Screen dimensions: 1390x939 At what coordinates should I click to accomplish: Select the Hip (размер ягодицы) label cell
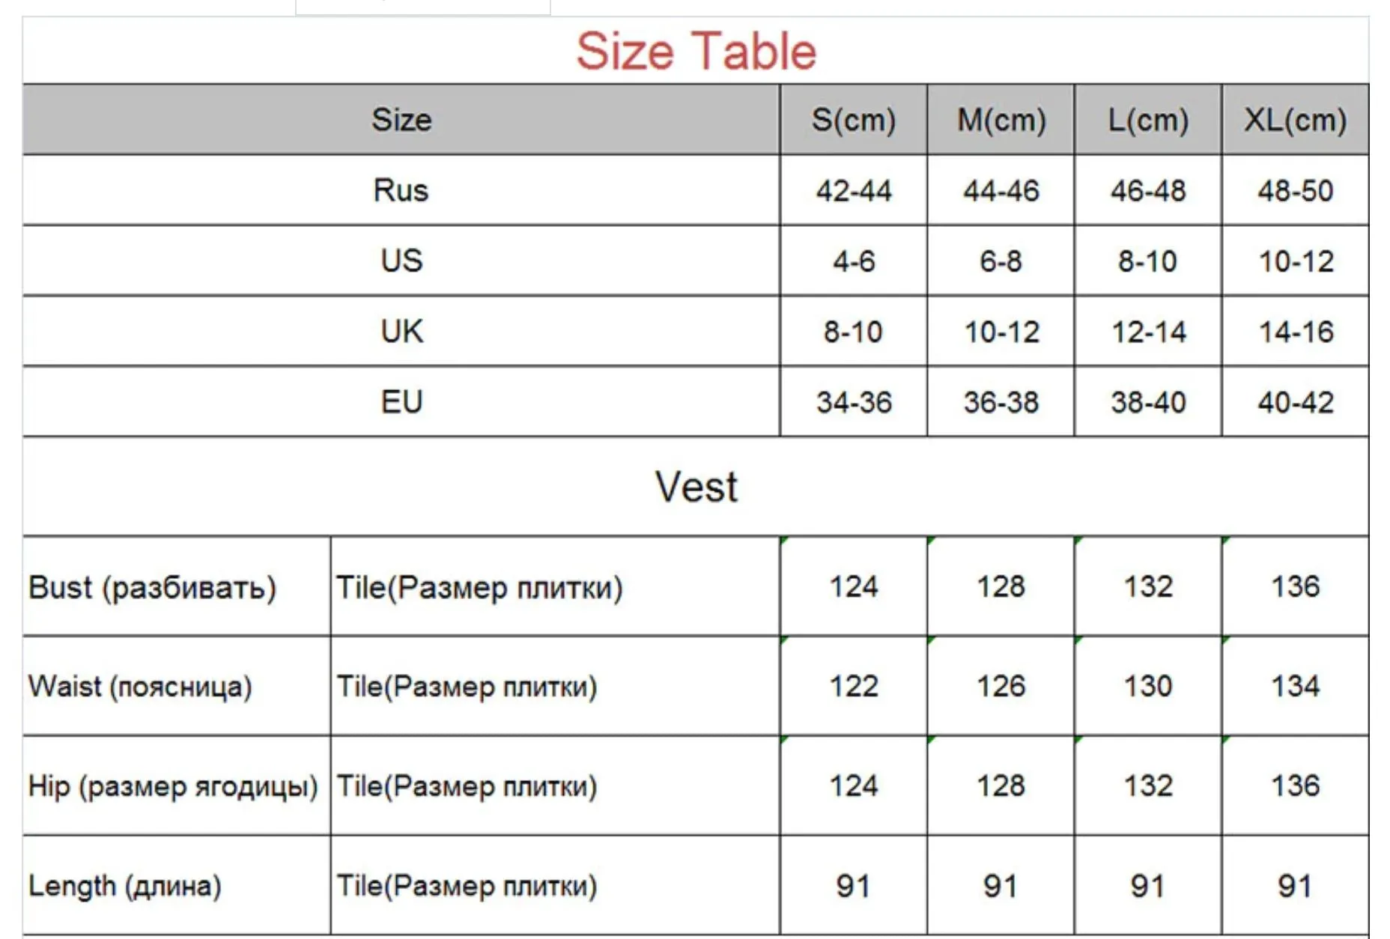[177, 785]
